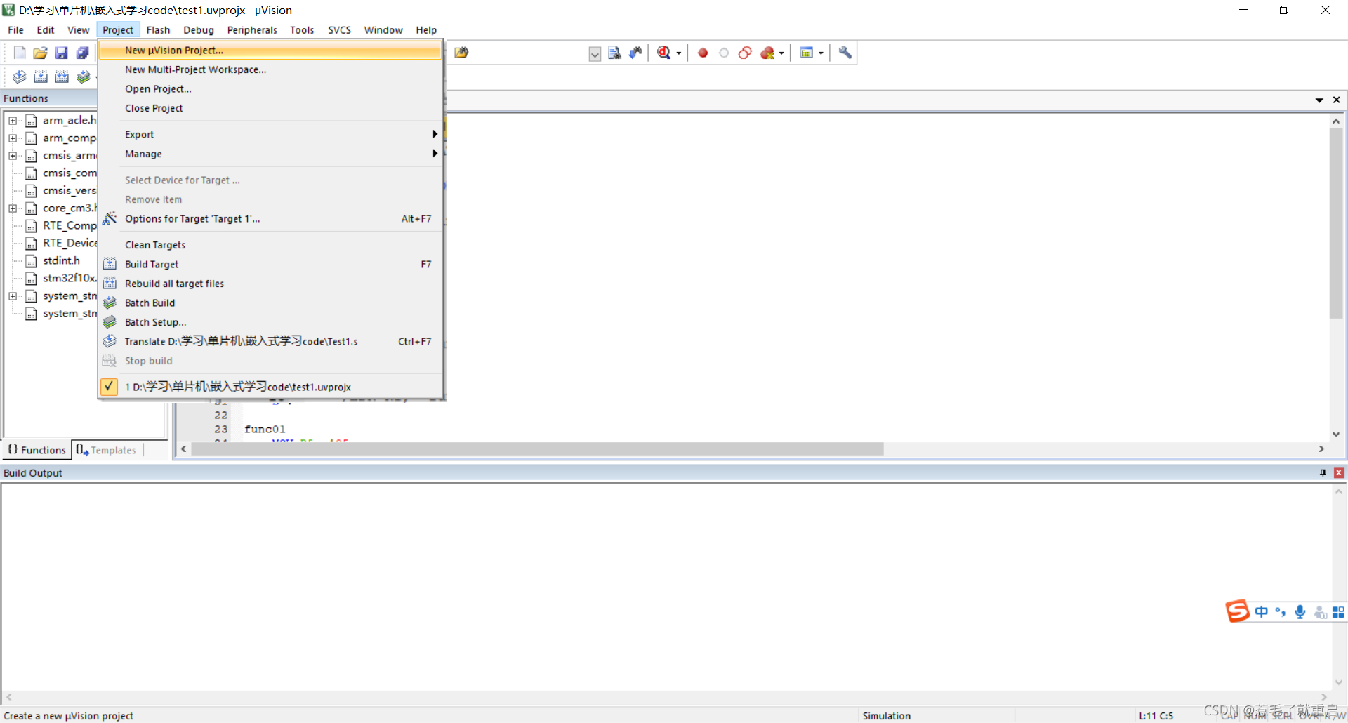Open the Export submenu
The image size is (1348, 723).
click(270, 135)
